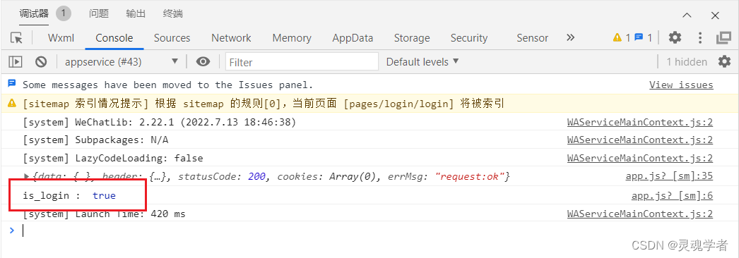The width and height of the screenshot is (739, 258).
Task: Toggle the live expression eye icon
Action: point(203,61)
